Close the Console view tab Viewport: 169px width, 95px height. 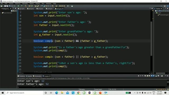(x=50, y=76)
